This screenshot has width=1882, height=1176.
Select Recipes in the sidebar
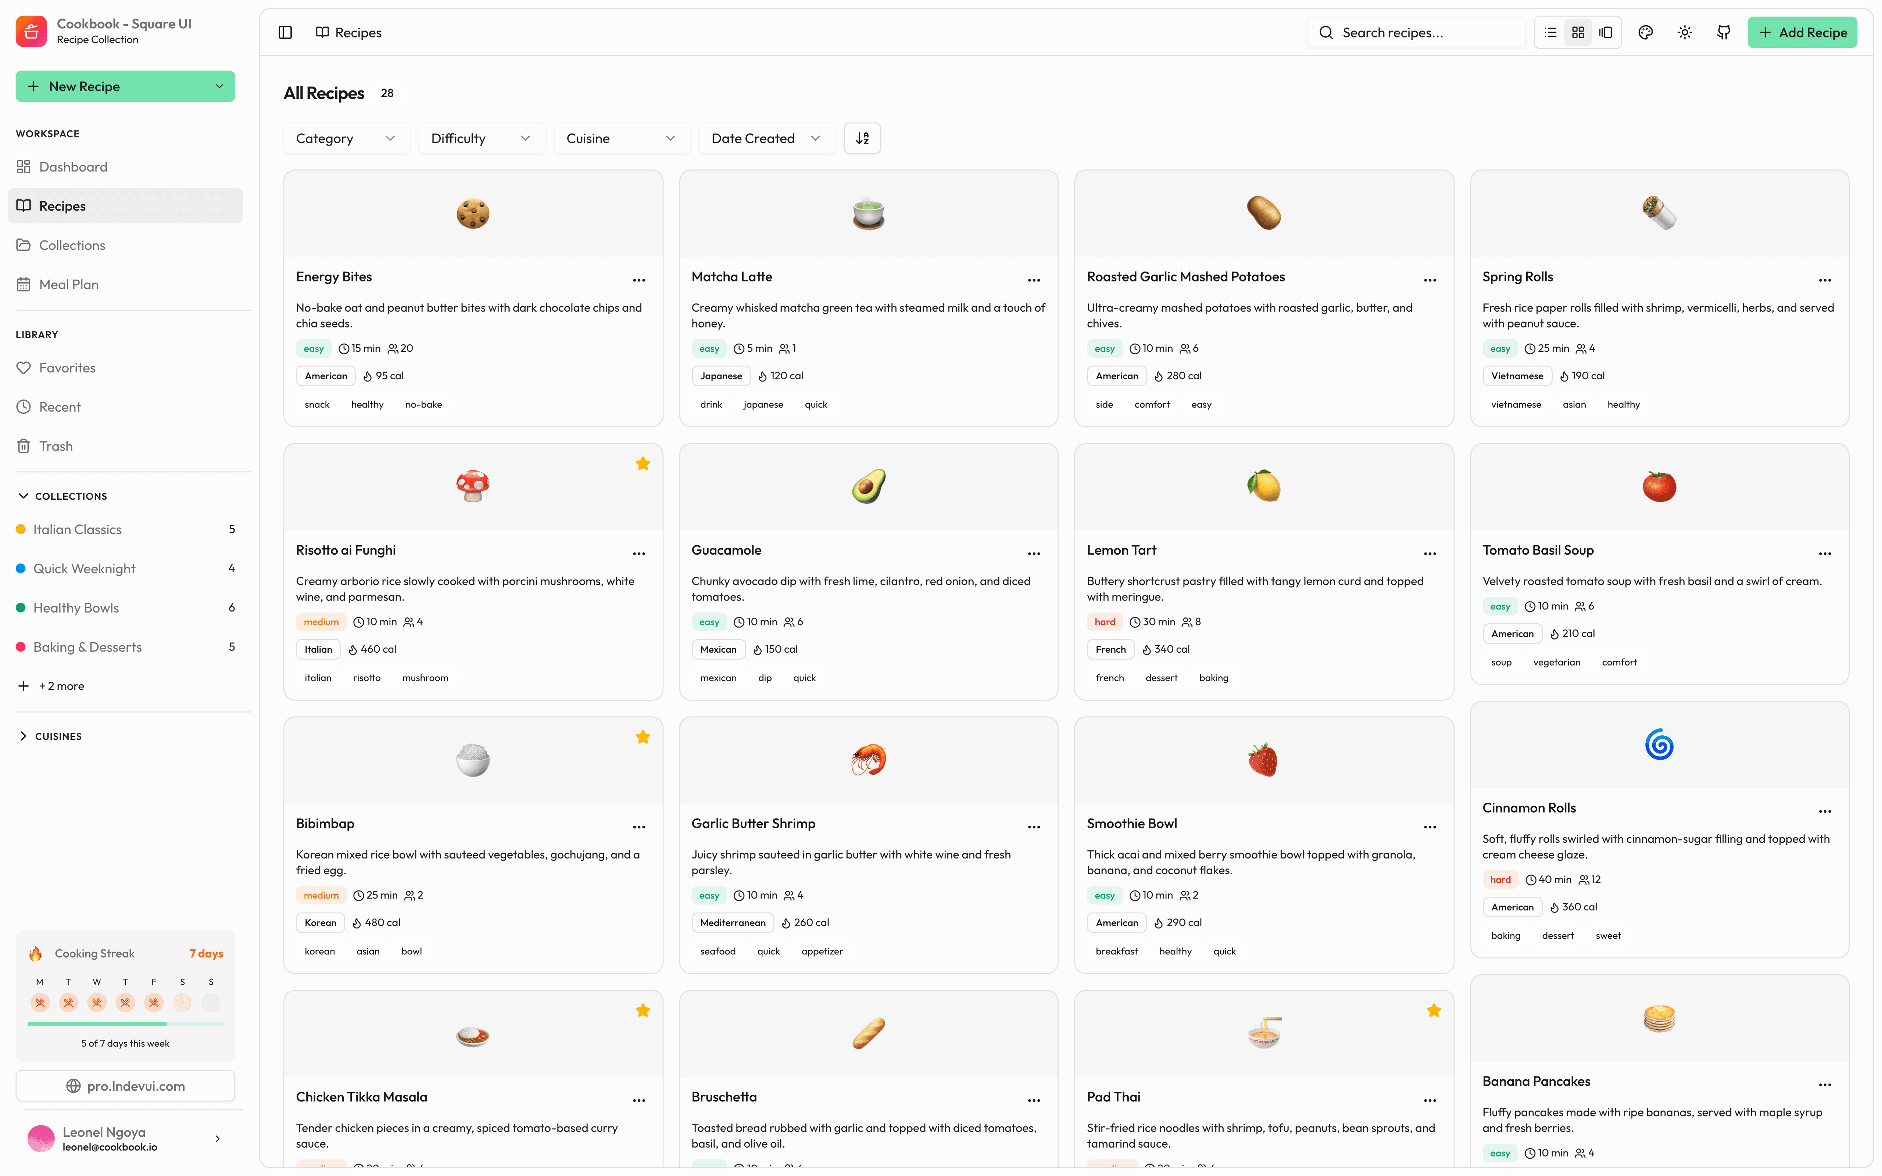[125, 206]
